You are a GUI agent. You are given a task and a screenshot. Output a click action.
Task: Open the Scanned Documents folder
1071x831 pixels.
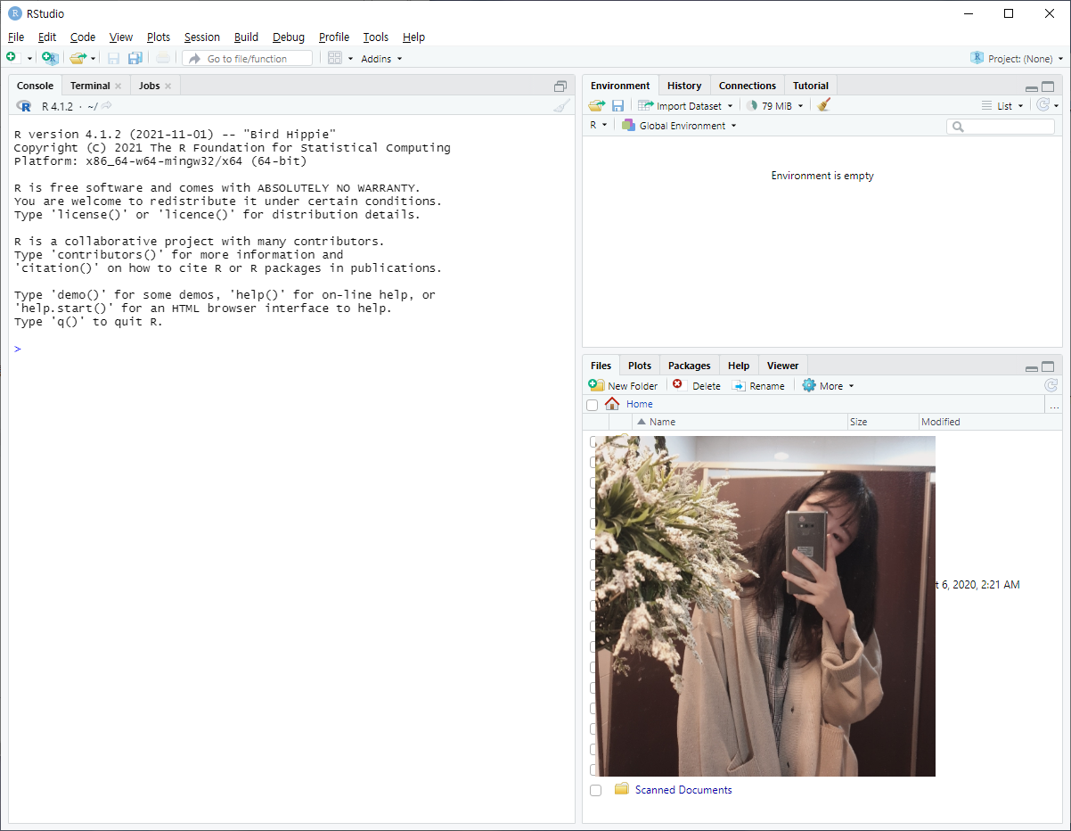[x=683, y=790]
